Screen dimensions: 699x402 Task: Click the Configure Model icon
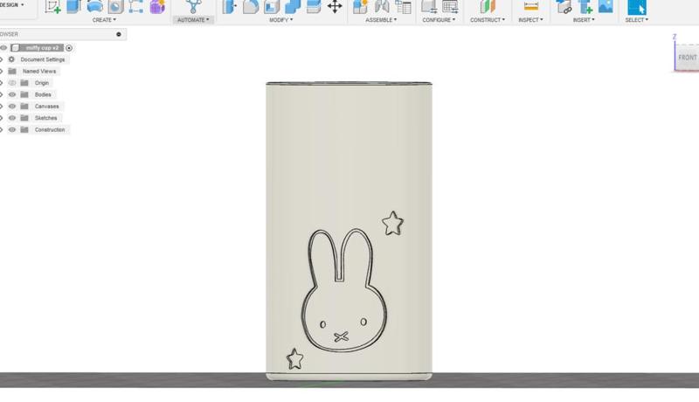[429, 6]
